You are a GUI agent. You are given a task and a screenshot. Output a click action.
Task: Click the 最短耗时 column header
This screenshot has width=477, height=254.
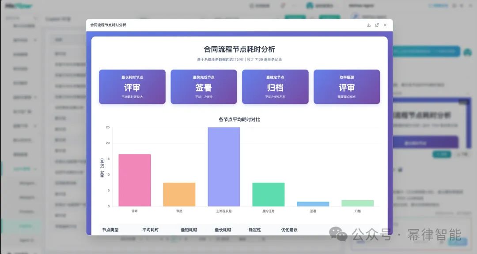pos(189,230)
